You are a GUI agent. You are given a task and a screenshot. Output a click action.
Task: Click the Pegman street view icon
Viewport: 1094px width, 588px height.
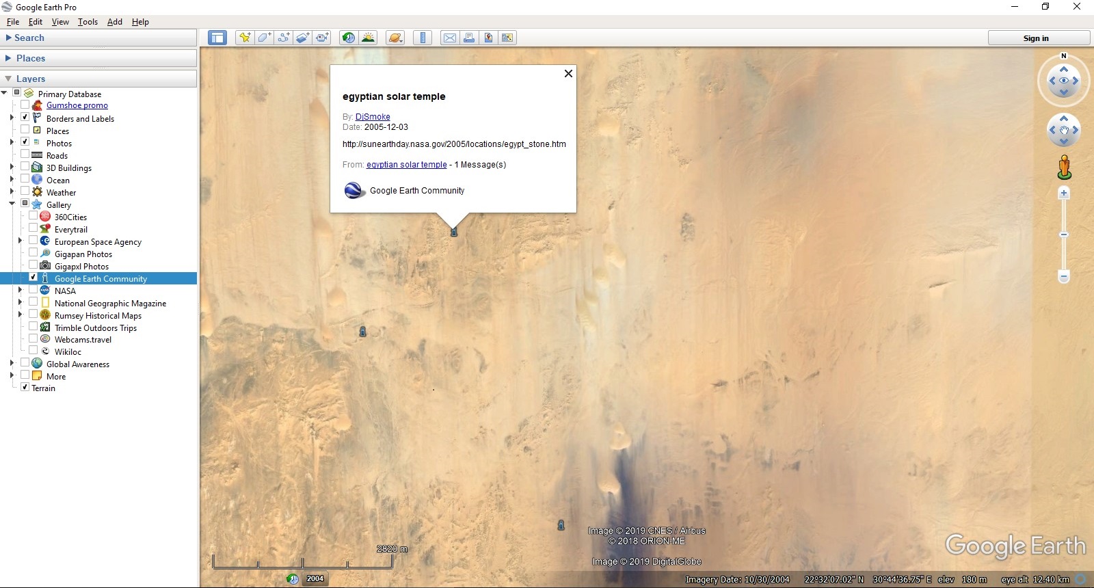(1064, 168)
